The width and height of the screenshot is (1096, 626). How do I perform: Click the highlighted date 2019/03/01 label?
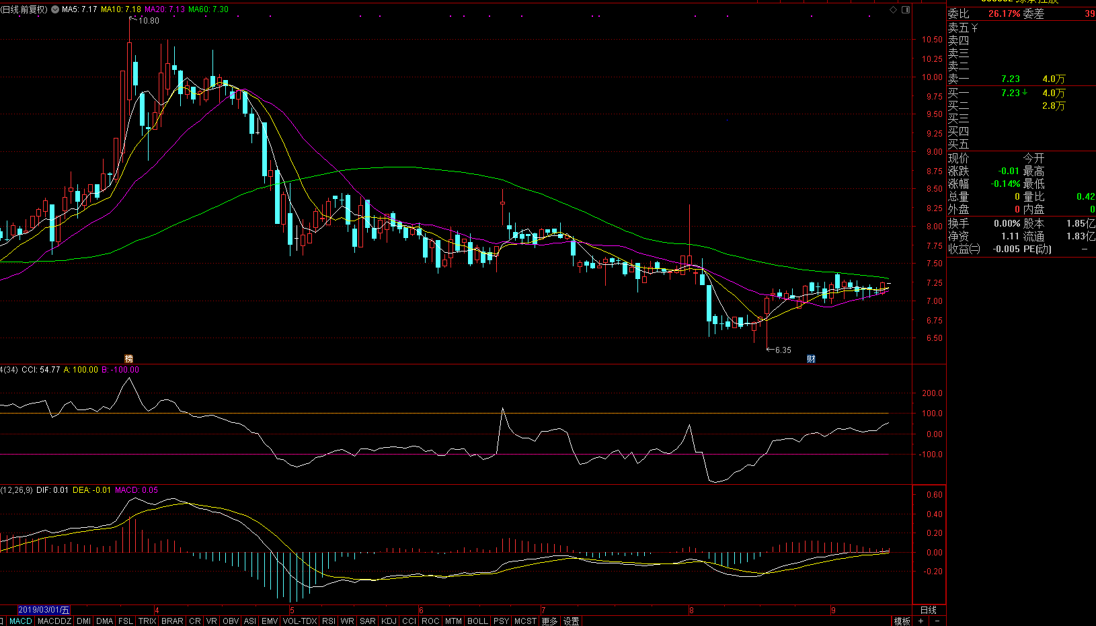[44, 610]
